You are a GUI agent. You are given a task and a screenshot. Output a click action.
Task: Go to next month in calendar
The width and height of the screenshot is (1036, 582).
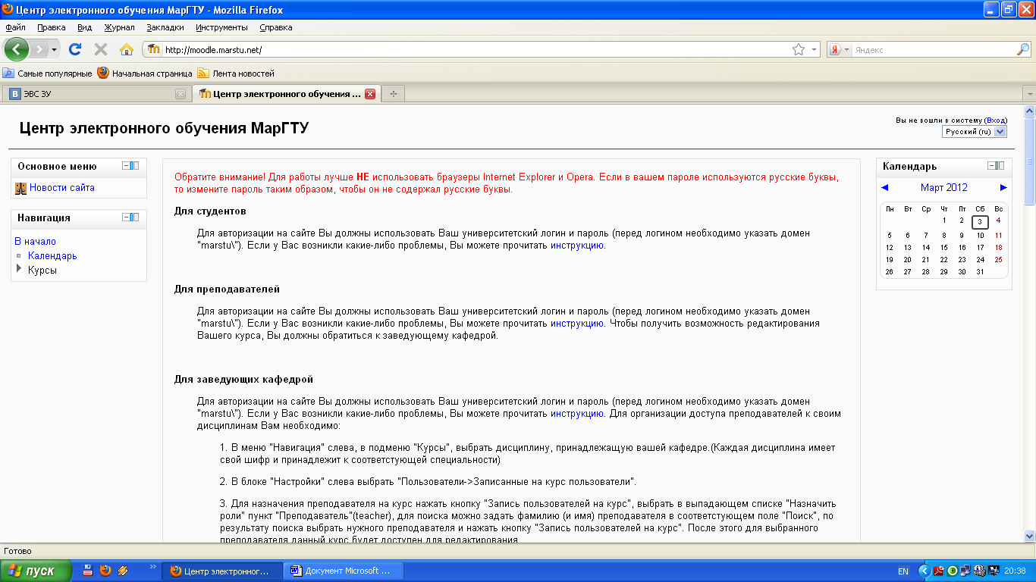click(1003, 187)
